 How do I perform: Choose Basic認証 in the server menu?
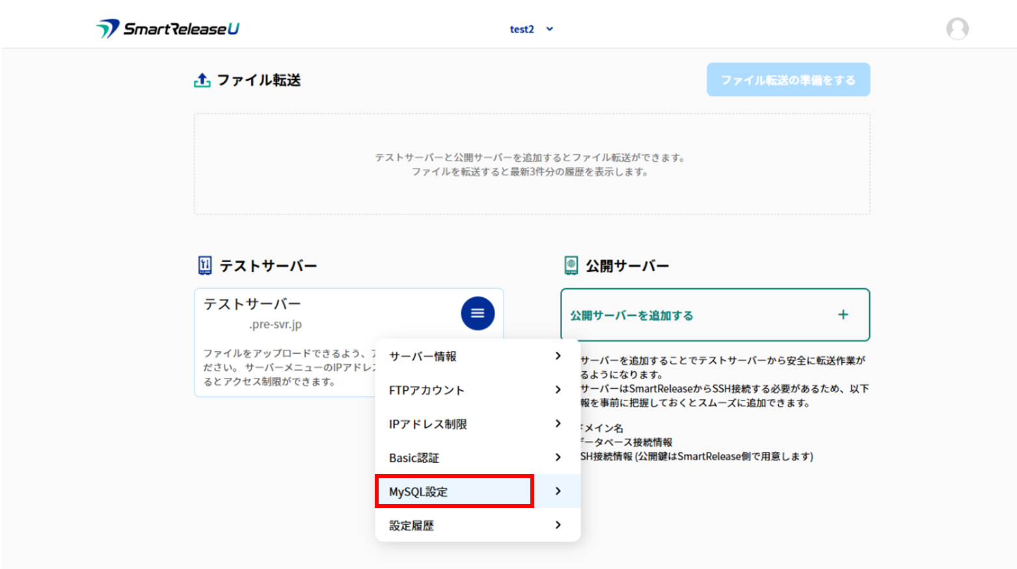[414, 458]
